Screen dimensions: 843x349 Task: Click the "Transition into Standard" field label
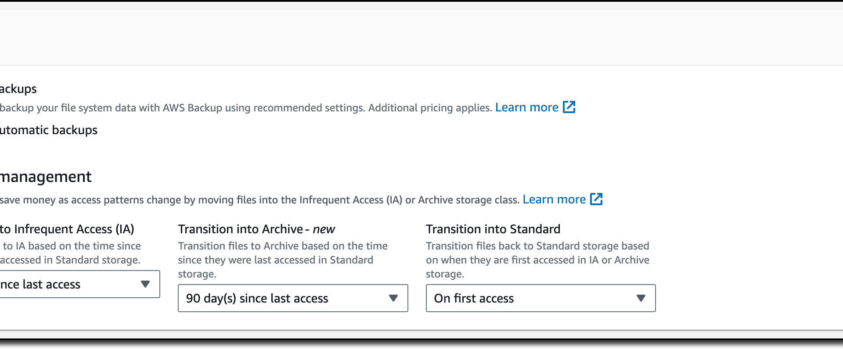[493, 229]
